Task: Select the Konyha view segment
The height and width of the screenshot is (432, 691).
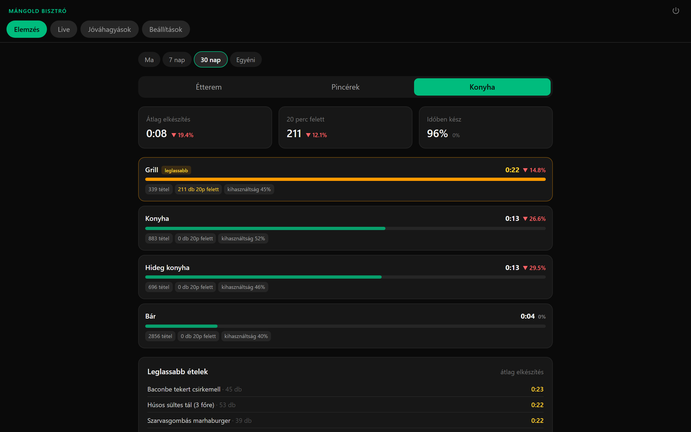Action: pyautogui.click(x=482, y=87)
